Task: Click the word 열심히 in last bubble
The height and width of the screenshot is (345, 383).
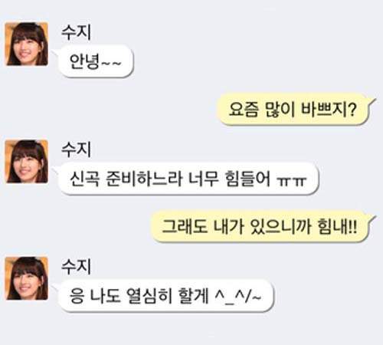Action: (x=149, y=296)
